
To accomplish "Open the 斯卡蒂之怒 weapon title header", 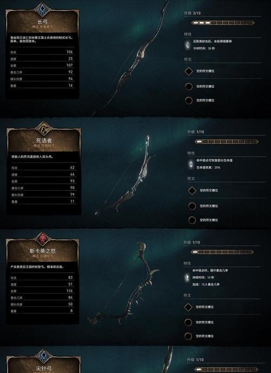I will [x=42, y=253].
